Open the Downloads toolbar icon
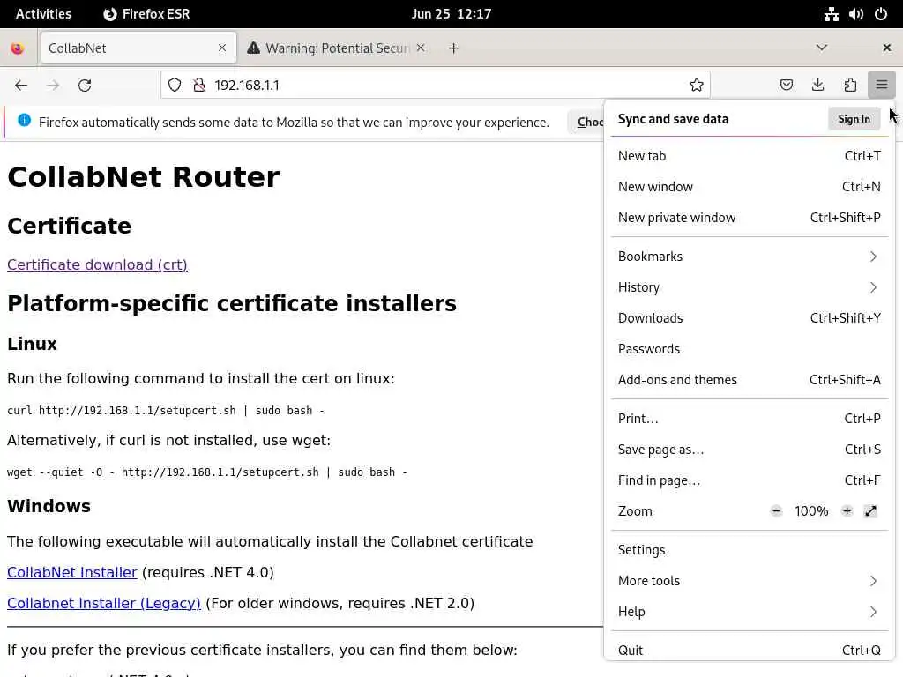The image size is (903, 677). [817, 86]
